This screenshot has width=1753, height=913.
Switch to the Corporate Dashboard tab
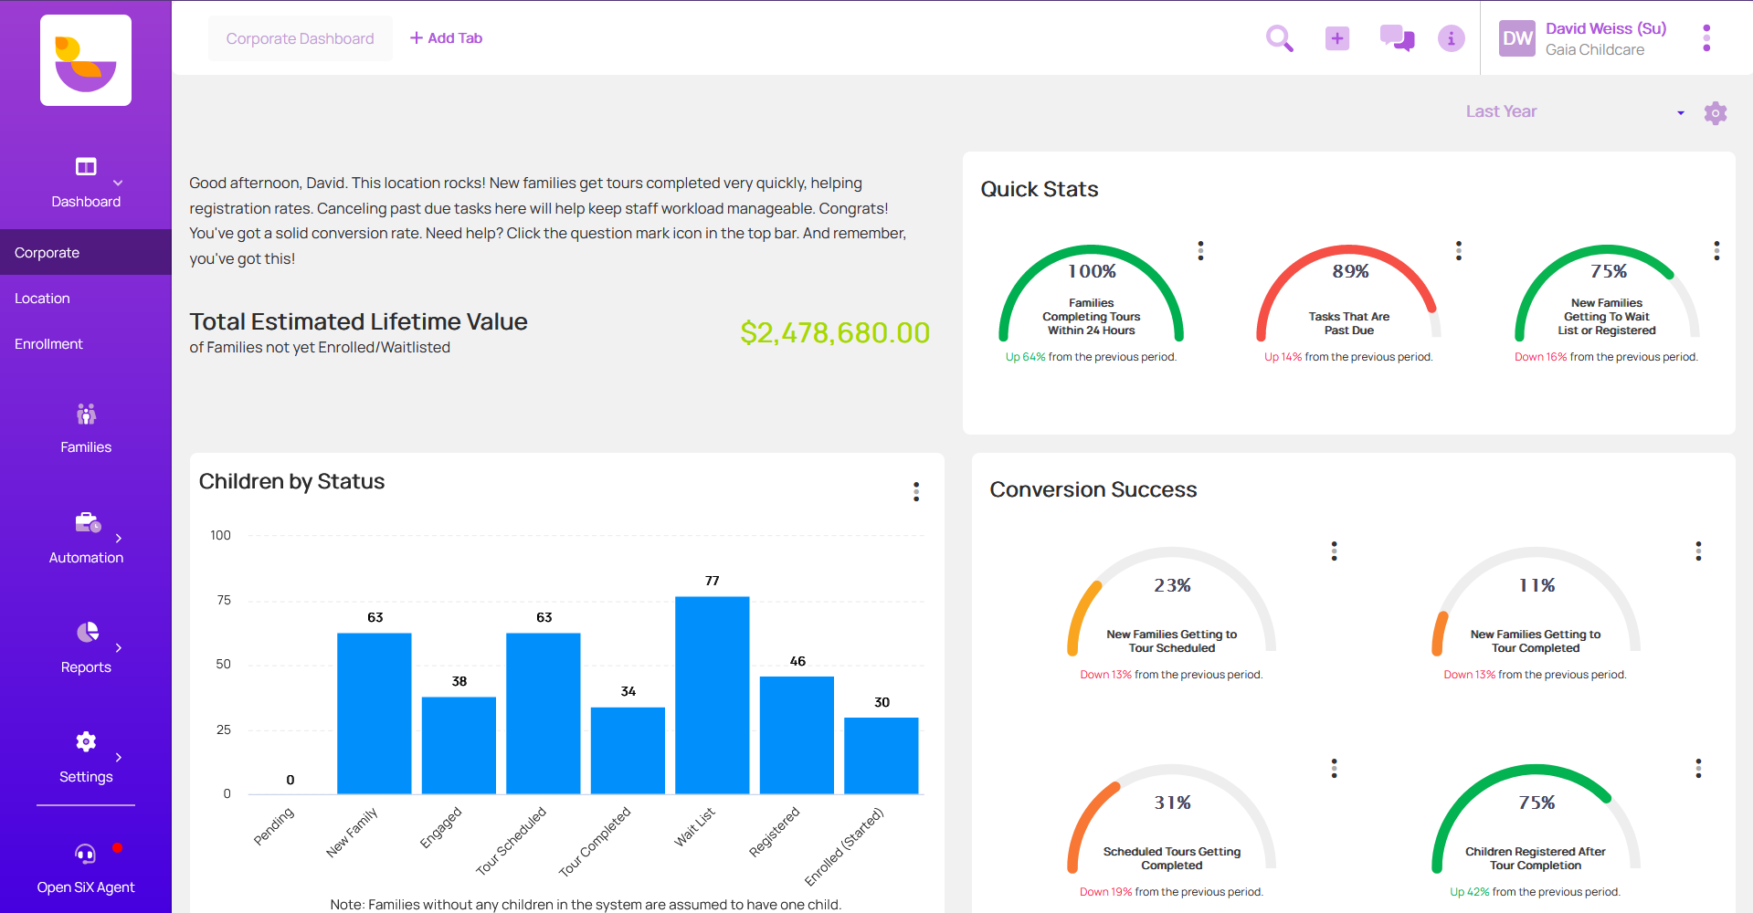tap(300, 37)
